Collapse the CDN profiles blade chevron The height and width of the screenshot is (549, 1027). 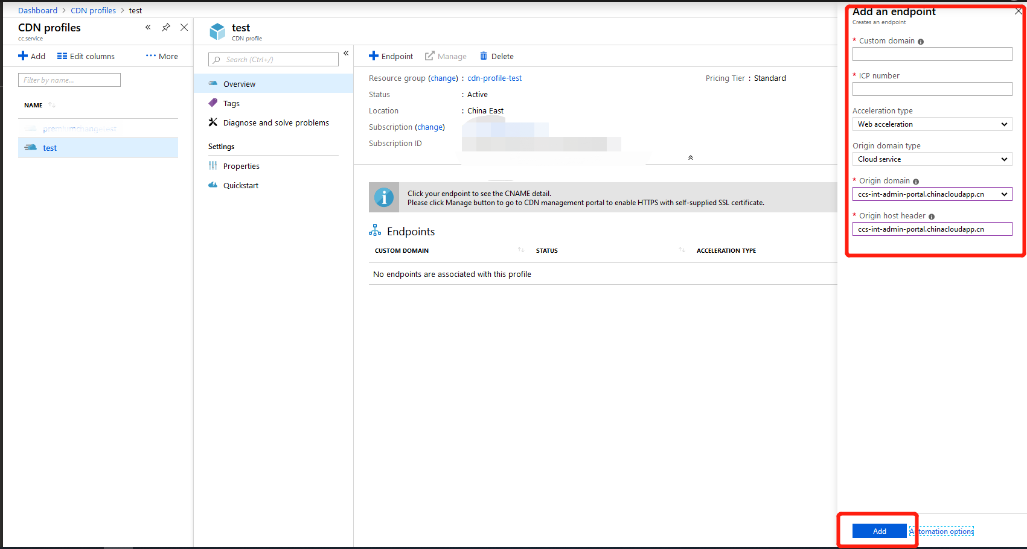[148, 27]
